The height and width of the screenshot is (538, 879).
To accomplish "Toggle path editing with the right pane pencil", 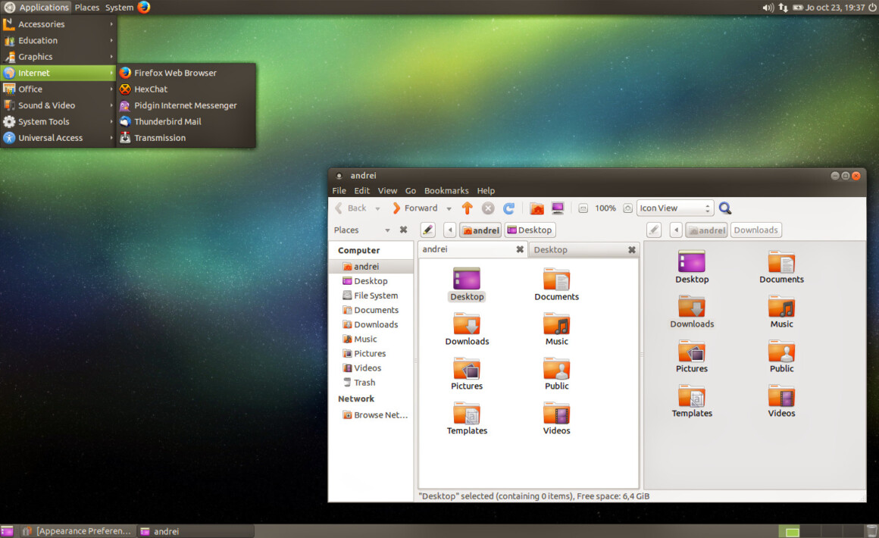I will pos(653,230).
